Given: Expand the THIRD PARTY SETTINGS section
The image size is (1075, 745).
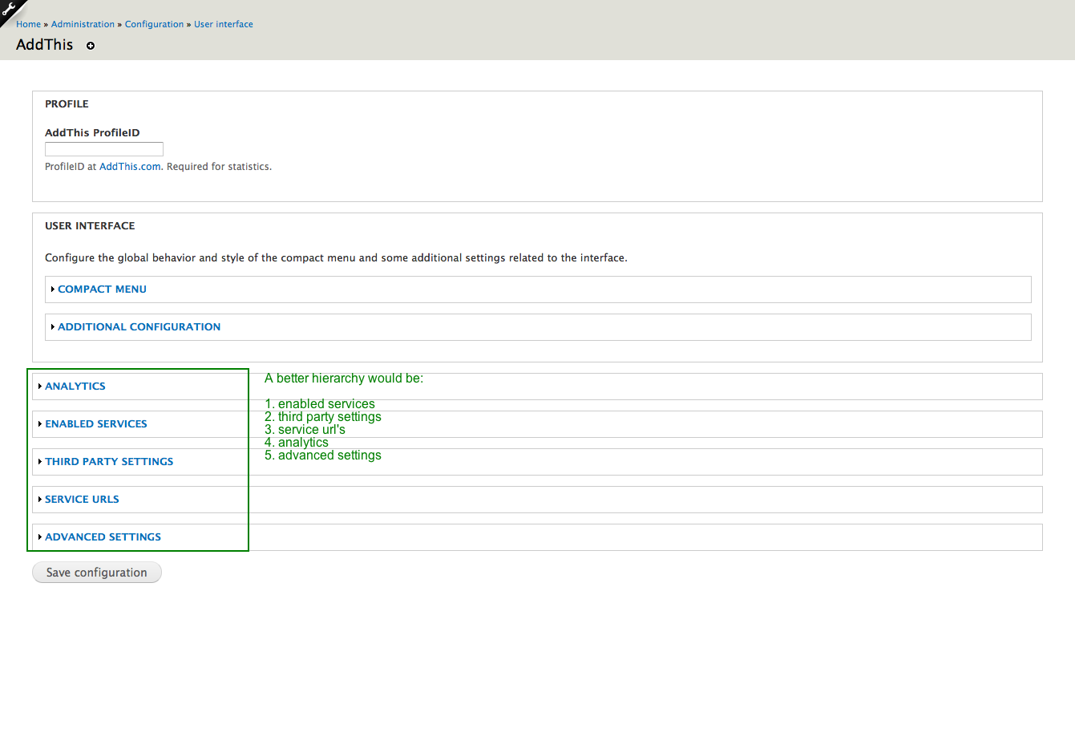Looking at the screenshot, I should (x=109, y=461).
